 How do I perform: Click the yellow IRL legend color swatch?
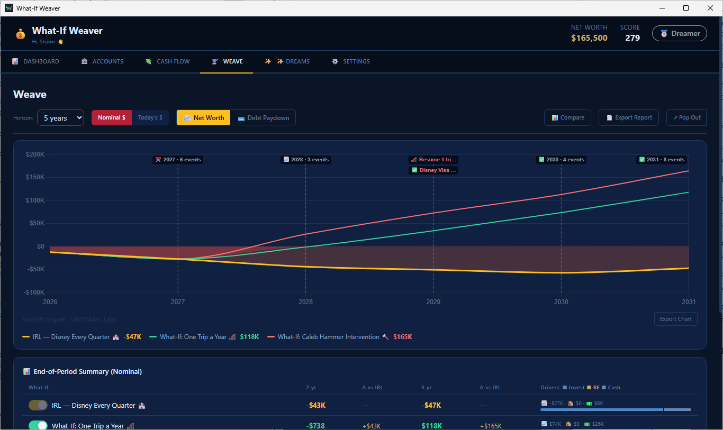[26, 337]
